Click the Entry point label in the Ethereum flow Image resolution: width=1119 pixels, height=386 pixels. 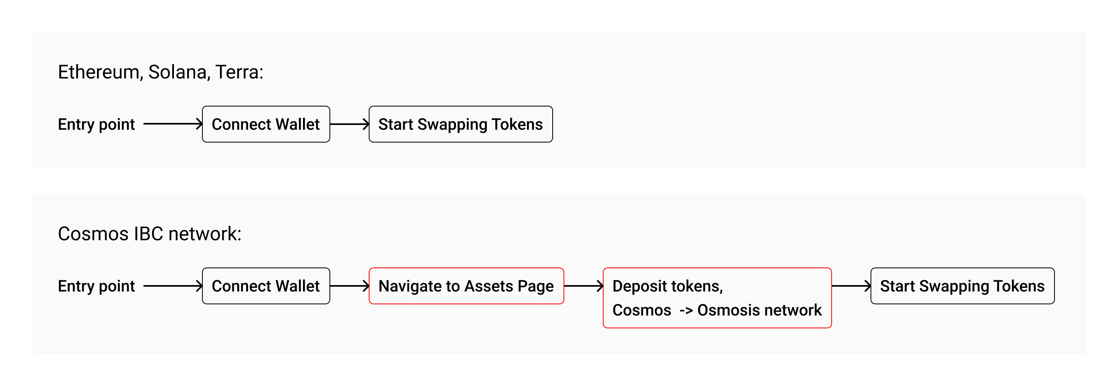(x=97, y=125)
